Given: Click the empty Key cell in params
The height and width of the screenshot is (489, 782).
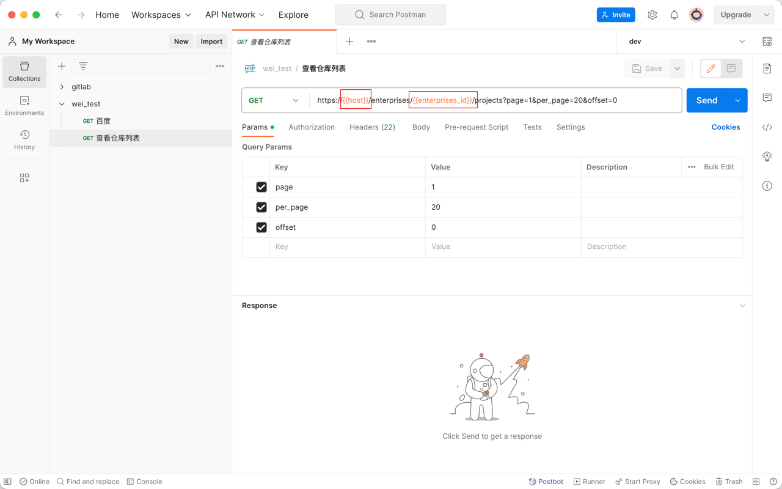Looking at the screenshot, I should (x=348, y=247).
